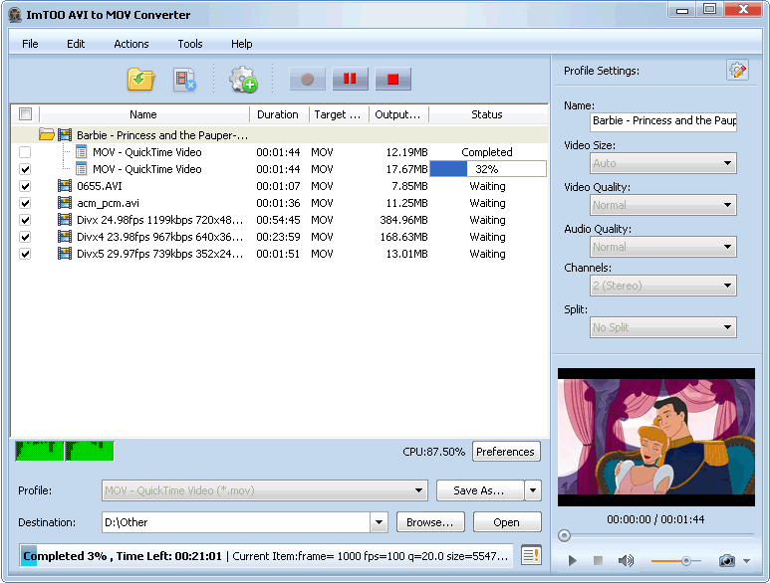Click the Remove file filmstrip icon

pos(184,80)
